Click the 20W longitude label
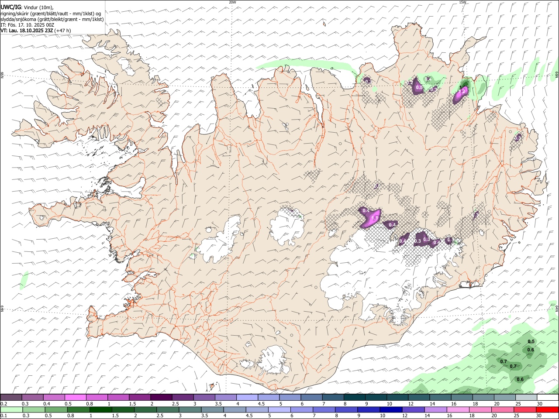Image resolution: width=559 pixels, height=419 pixels. tap(232, 2)
